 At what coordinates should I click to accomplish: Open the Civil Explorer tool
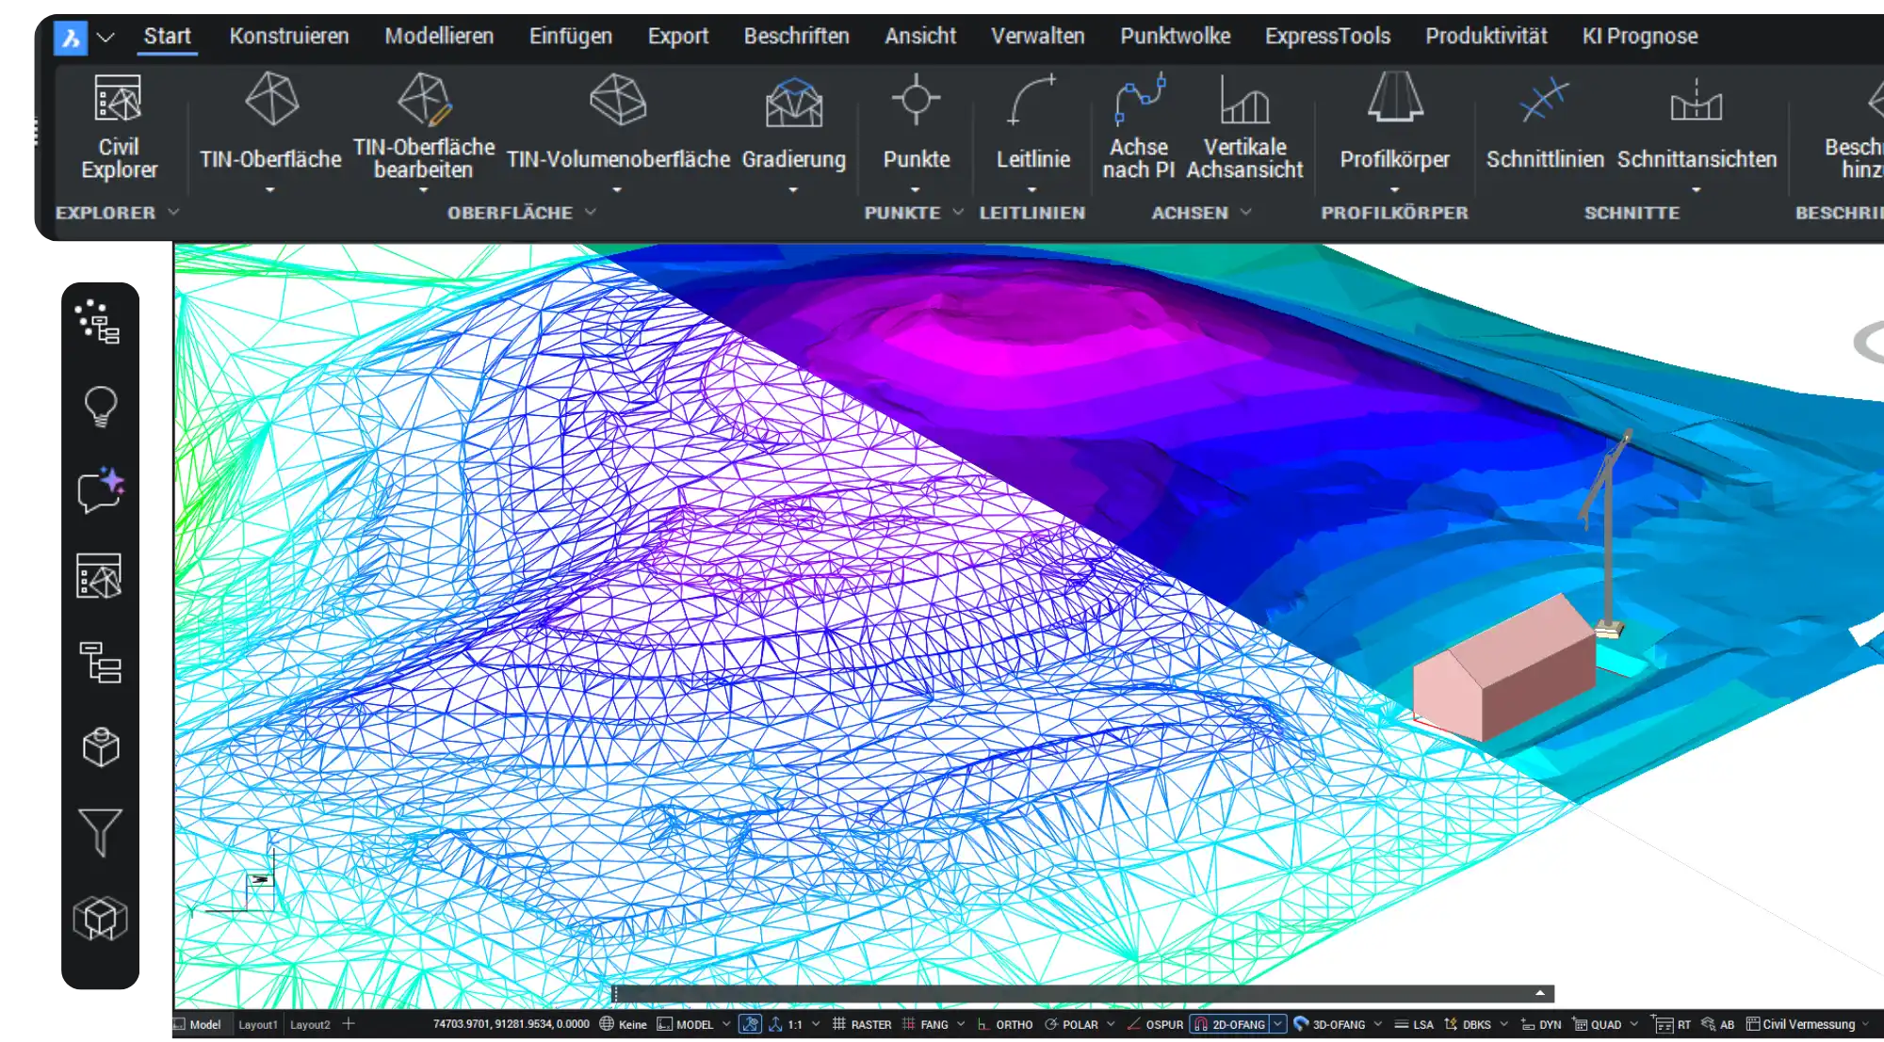119,129
